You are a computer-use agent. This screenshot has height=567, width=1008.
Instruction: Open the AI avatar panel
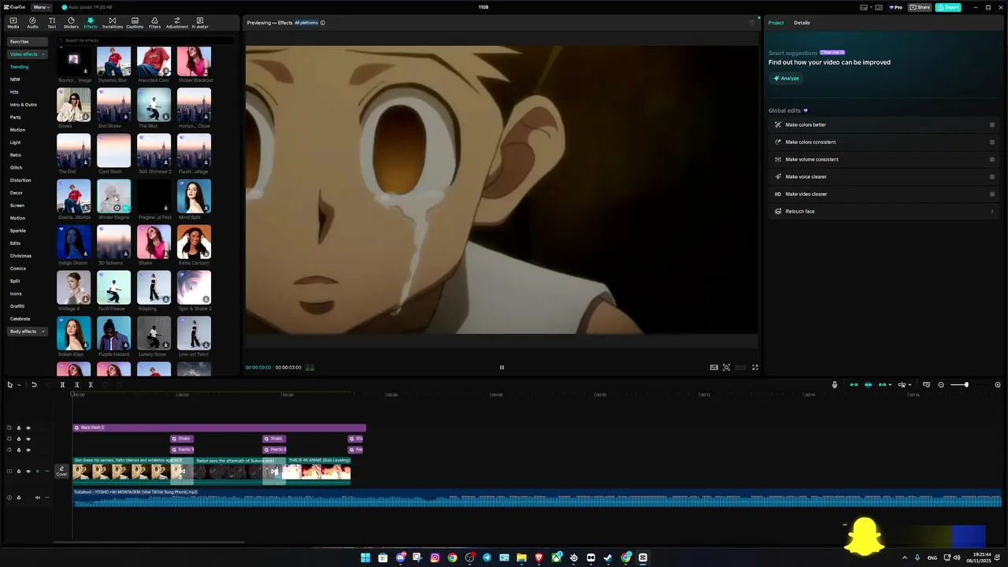(x=199, y=23)
